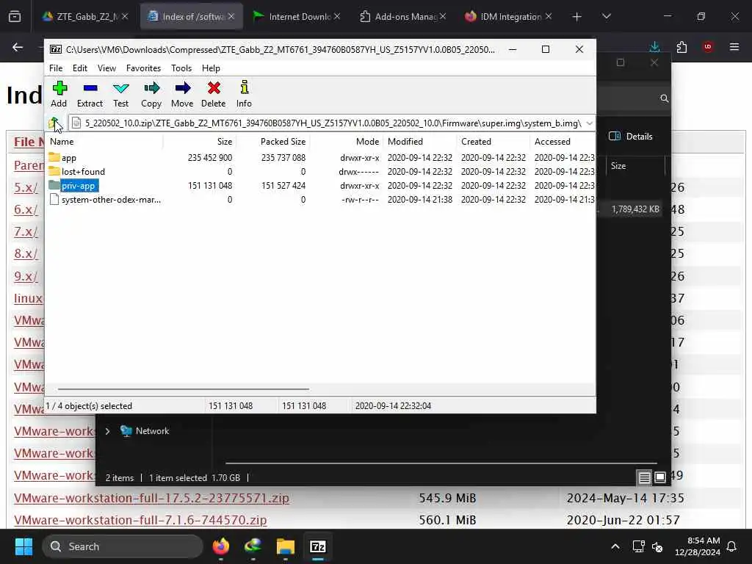The height and width of the screenshot is (564, 752).
Task: Click the 7-Zip taskbar icon
Action: [x=317, y=546]
